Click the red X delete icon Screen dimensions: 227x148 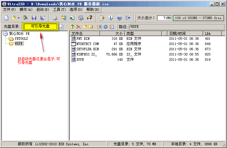click(x=78, y=27)
